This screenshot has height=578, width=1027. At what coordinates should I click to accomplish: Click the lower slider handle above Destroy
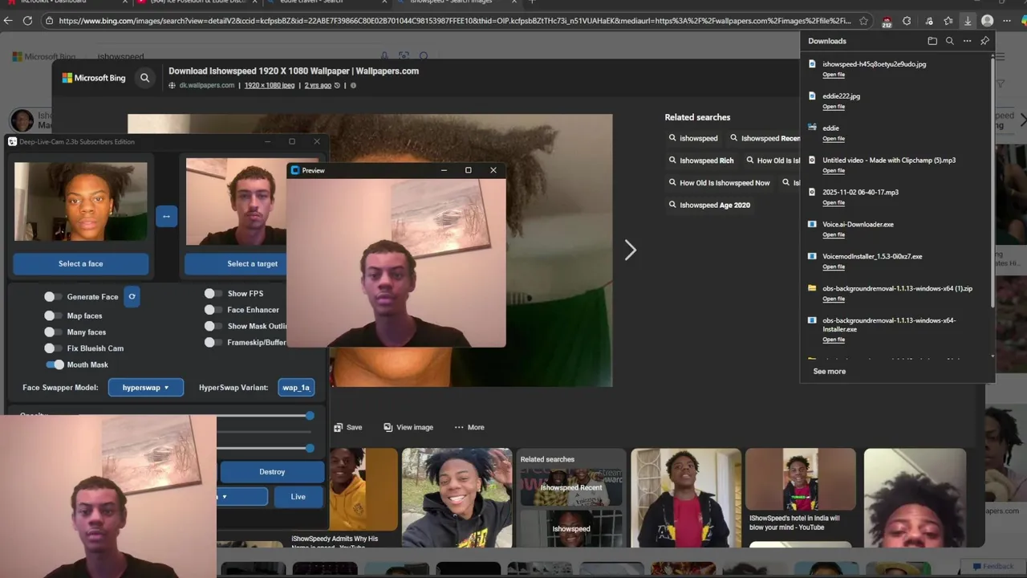click(x=310, y=448)
